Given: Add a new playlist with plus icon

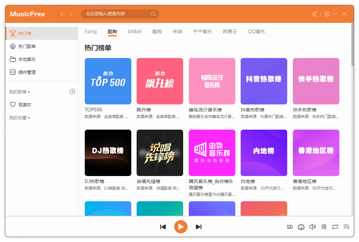Looking at the screenshot, I should [x=72, y=91].
